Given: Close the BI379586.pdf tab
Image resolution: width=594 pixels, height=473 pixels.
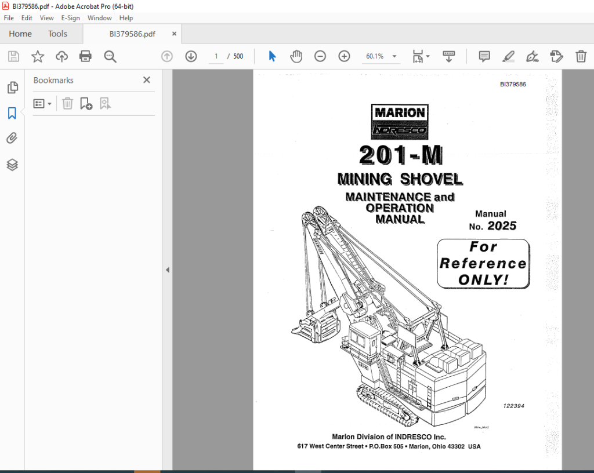Looking at the screenshot, I should pyautogui.click(x=174, y=34).
